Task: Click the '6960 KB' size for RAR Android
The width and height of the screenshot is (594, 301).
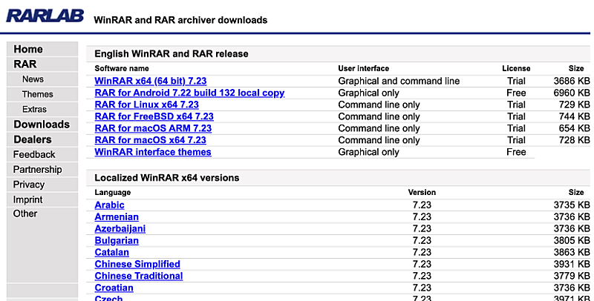Action: click(x=572, y=93)
